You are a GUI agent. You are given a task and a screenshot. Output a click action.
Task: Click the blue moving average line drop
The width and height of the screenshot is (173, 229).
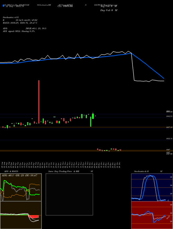click(x=148, y=66)
